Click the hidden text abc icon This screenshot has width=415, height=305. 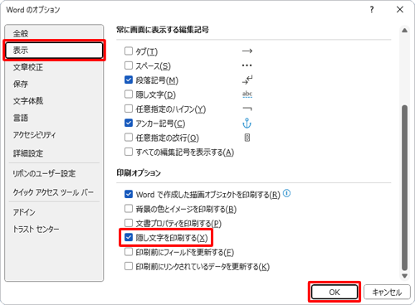click(x=247, y=94)
